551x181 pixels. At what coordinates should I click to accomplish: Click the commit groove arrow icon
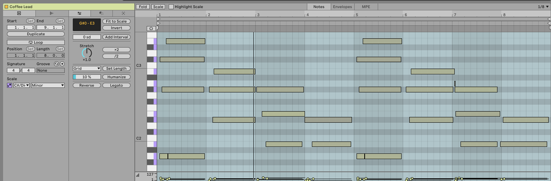click(62, 64)
